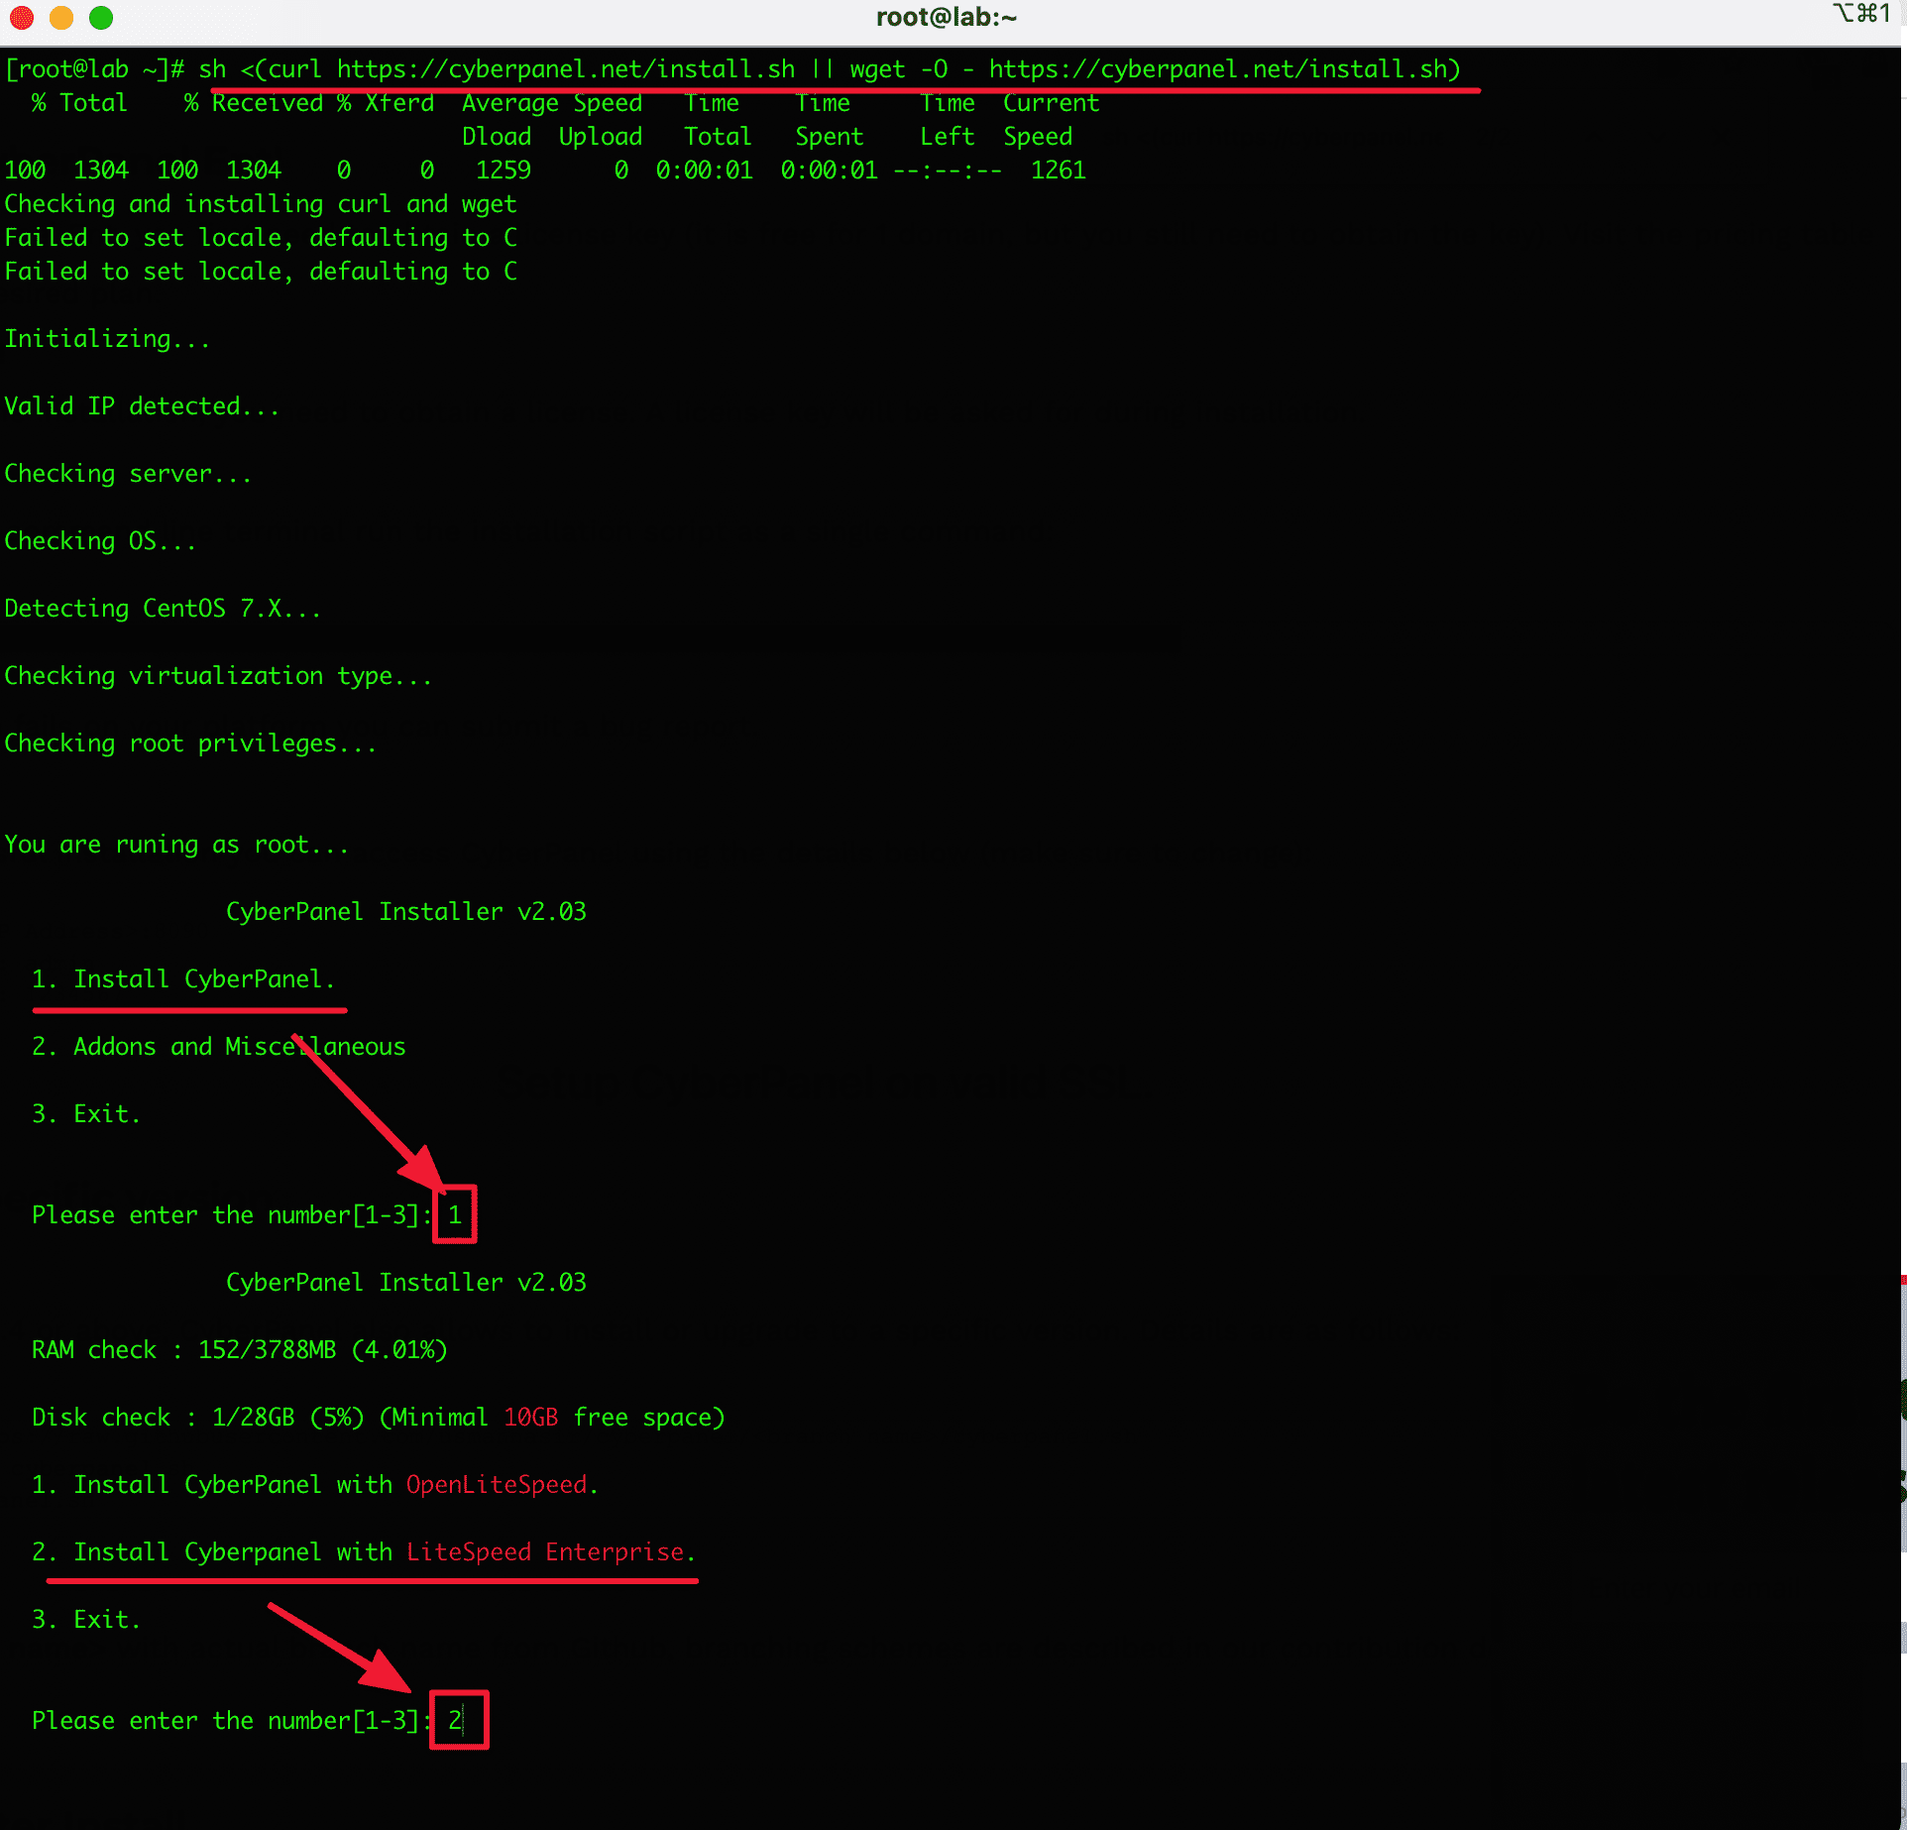Click the 'RAM check' output line
The width and height of the screenshot is (1907, 1830).
pyautogui.click(x=239, y=1350)
